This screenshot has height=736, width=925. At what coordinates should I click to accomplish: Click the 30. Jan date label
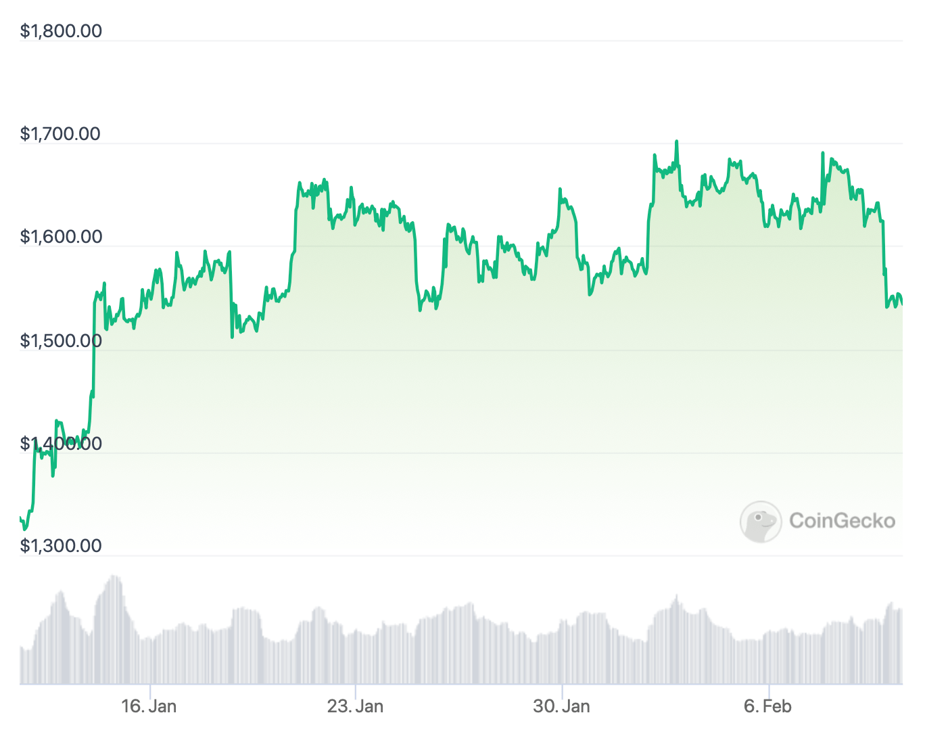click(x=561, y=706)
